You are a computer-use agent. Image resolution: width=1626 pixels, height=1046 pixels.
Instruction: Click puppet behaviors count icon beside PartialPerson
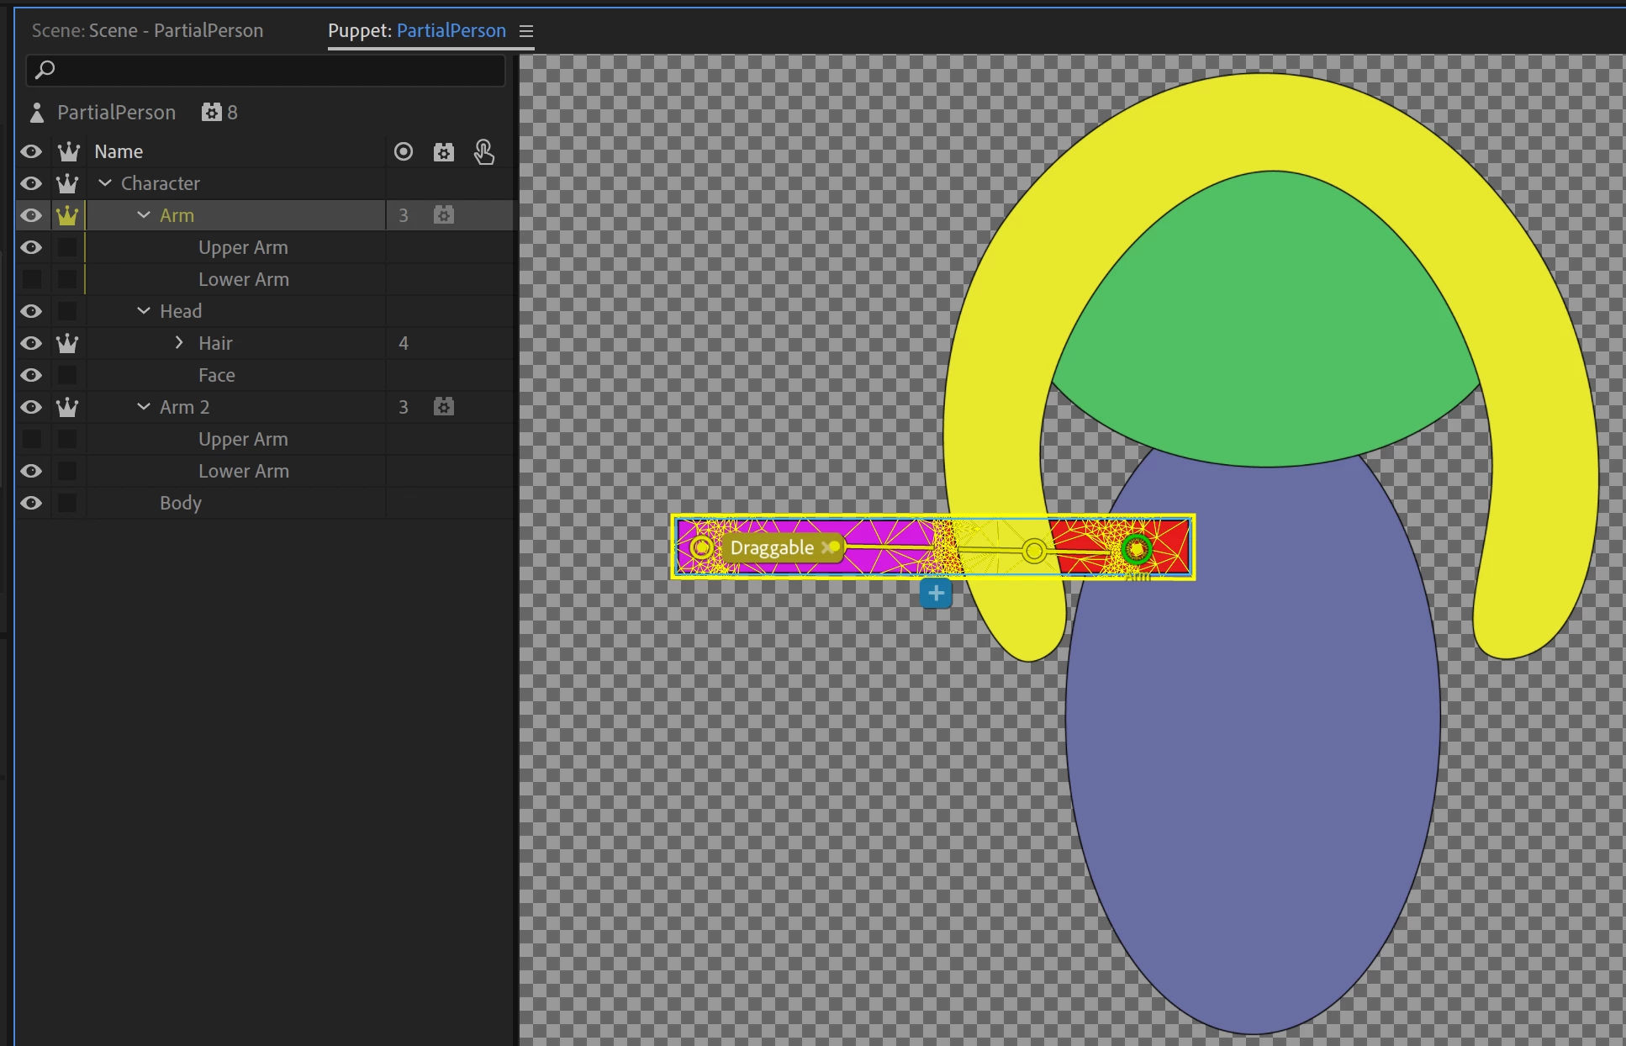click(211, 112)
